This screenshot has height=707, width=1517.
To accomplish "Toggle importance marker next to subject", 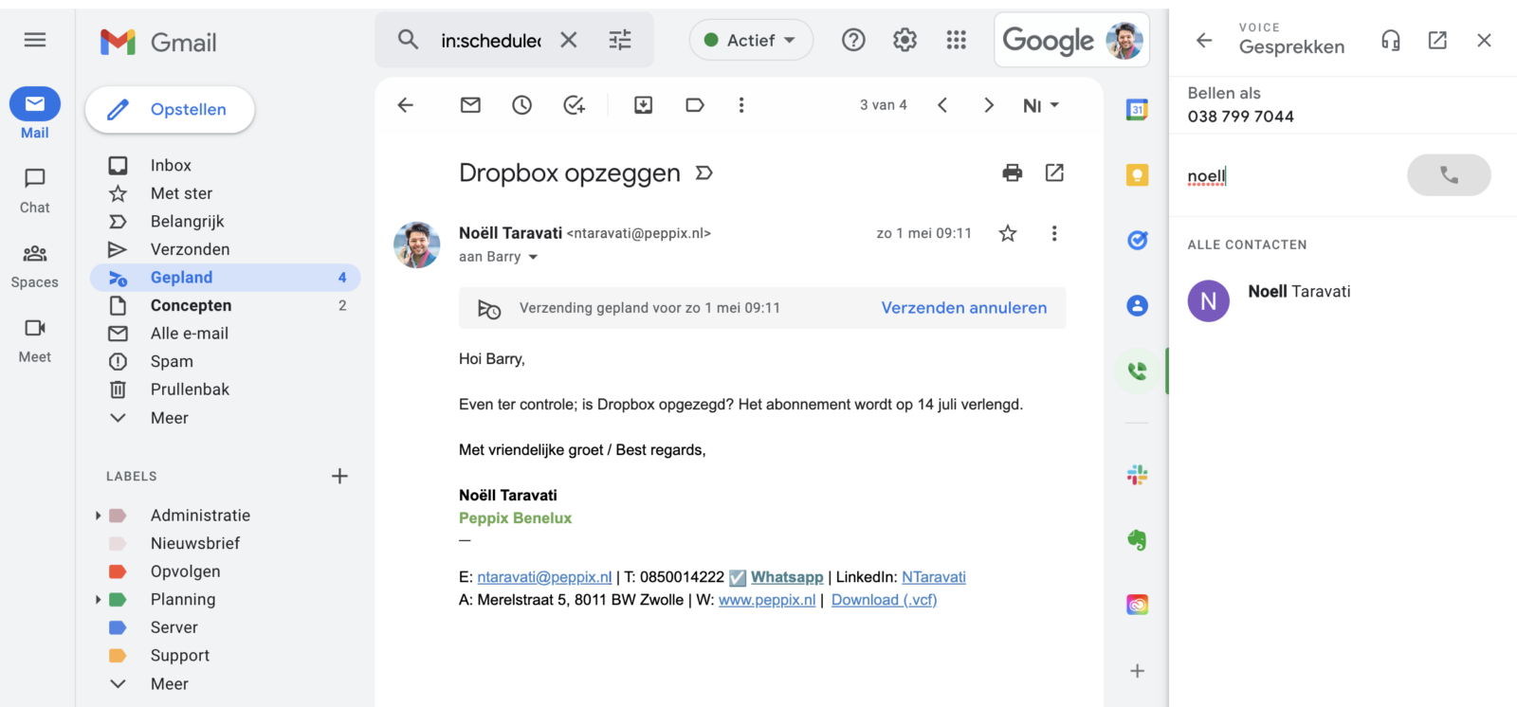I will coord(704,173).
